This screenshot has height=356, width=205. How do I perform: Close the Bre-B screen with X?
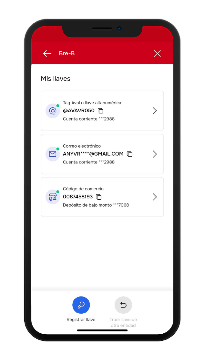(157, 53)
